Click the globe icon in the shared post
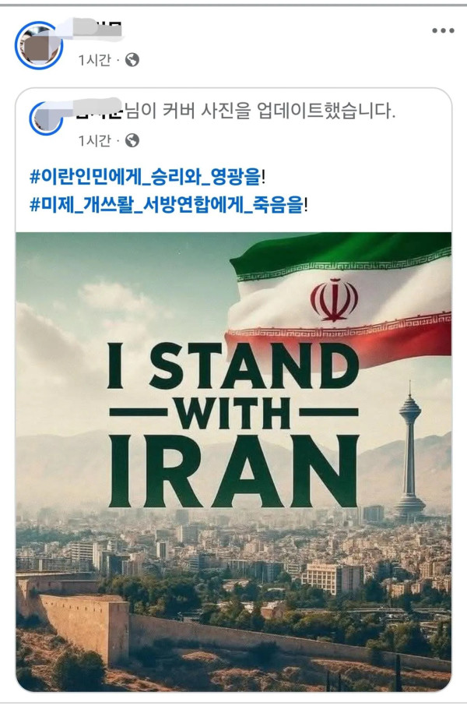The image size is (467, 713). pyautogui.click(x=132, y=140)
